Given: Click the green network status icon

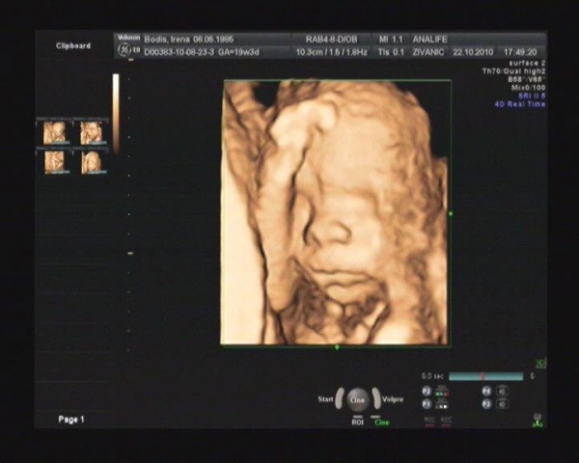Looking at the screenshot, I should [537, 421].
